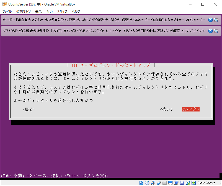222x186 pixels.
Task: Open the ファイル menu
Action: click(7, 11)
